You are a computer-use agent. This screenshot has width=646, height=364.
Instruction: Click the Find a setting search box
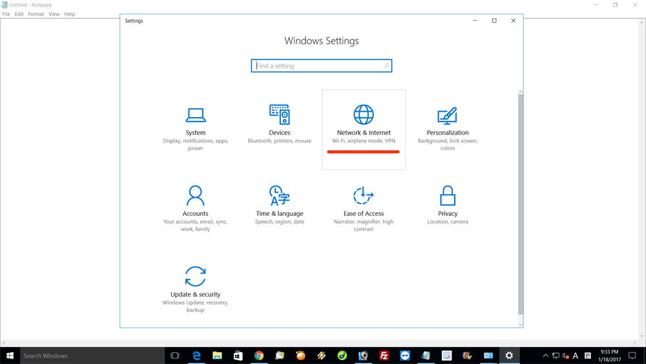[321, 65]
